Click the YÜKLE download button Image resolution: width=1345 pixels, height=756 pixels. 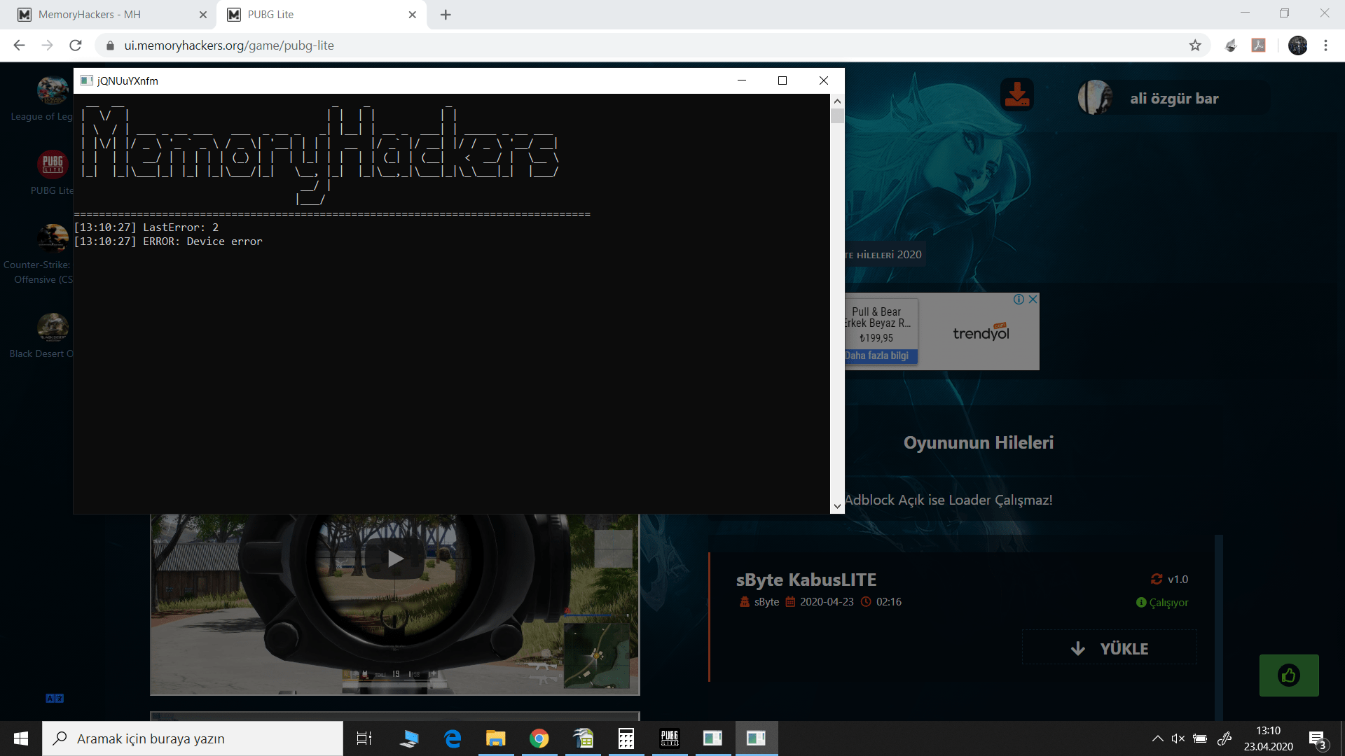pos(1110,648)
